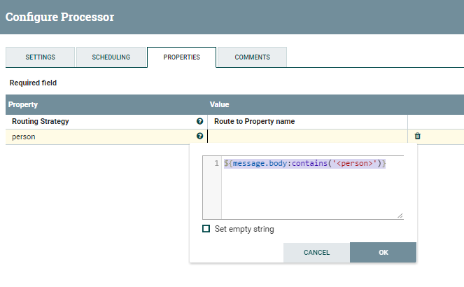The height and width of the screenshot is (287, 464).
Task: Enable the Set empty string checkbox
Action: [206, 229]
